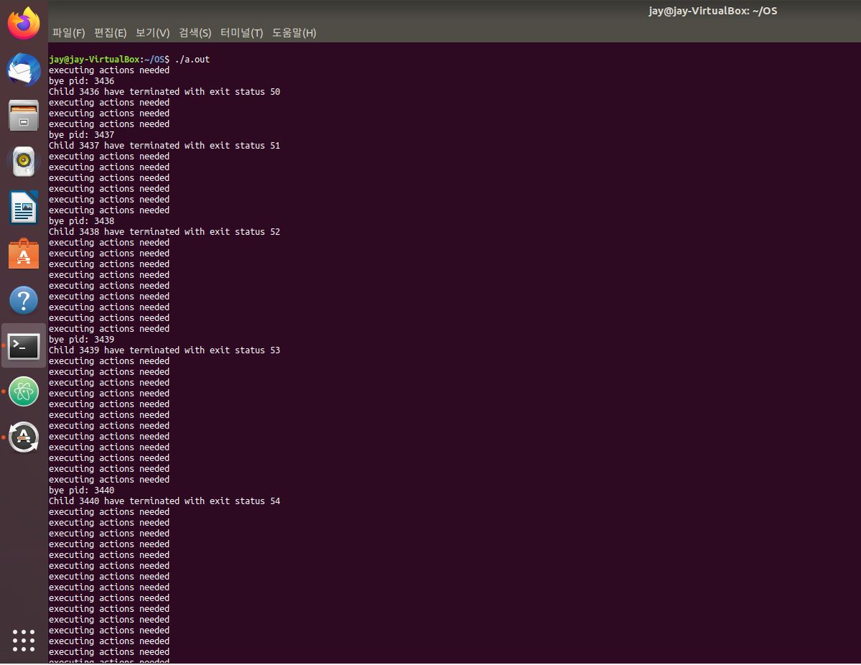Open the Help question mark icon
The image size is (861, 665).
tap(24, 300)
